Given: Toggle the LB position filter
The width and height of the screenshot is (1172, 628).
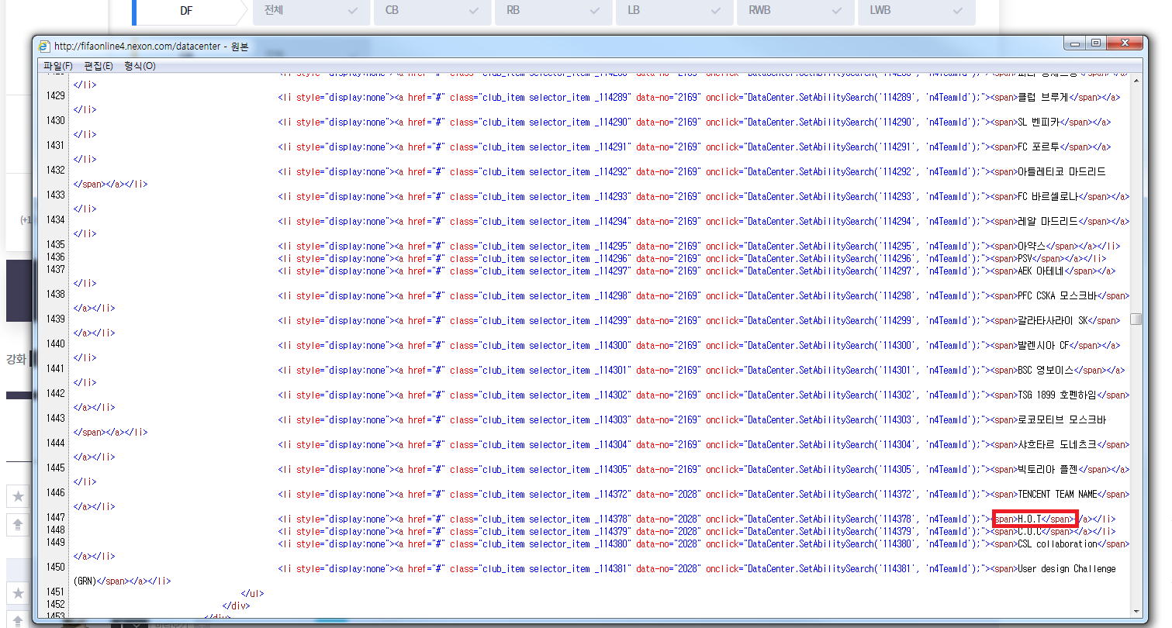Looking at the screenshot, I should point(673,11).
